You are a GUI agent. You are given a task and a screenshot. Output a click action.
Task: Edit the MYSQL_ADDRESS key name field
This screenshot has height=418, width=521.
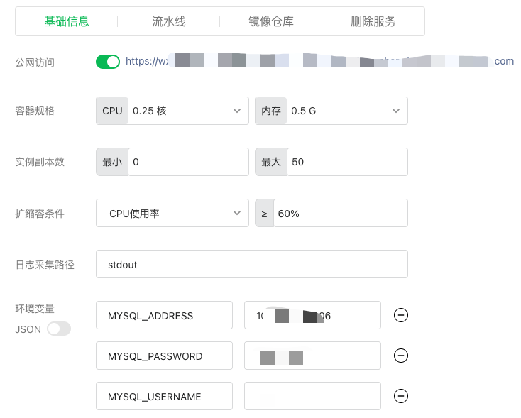pyautogui.click(x=164, y=316)
